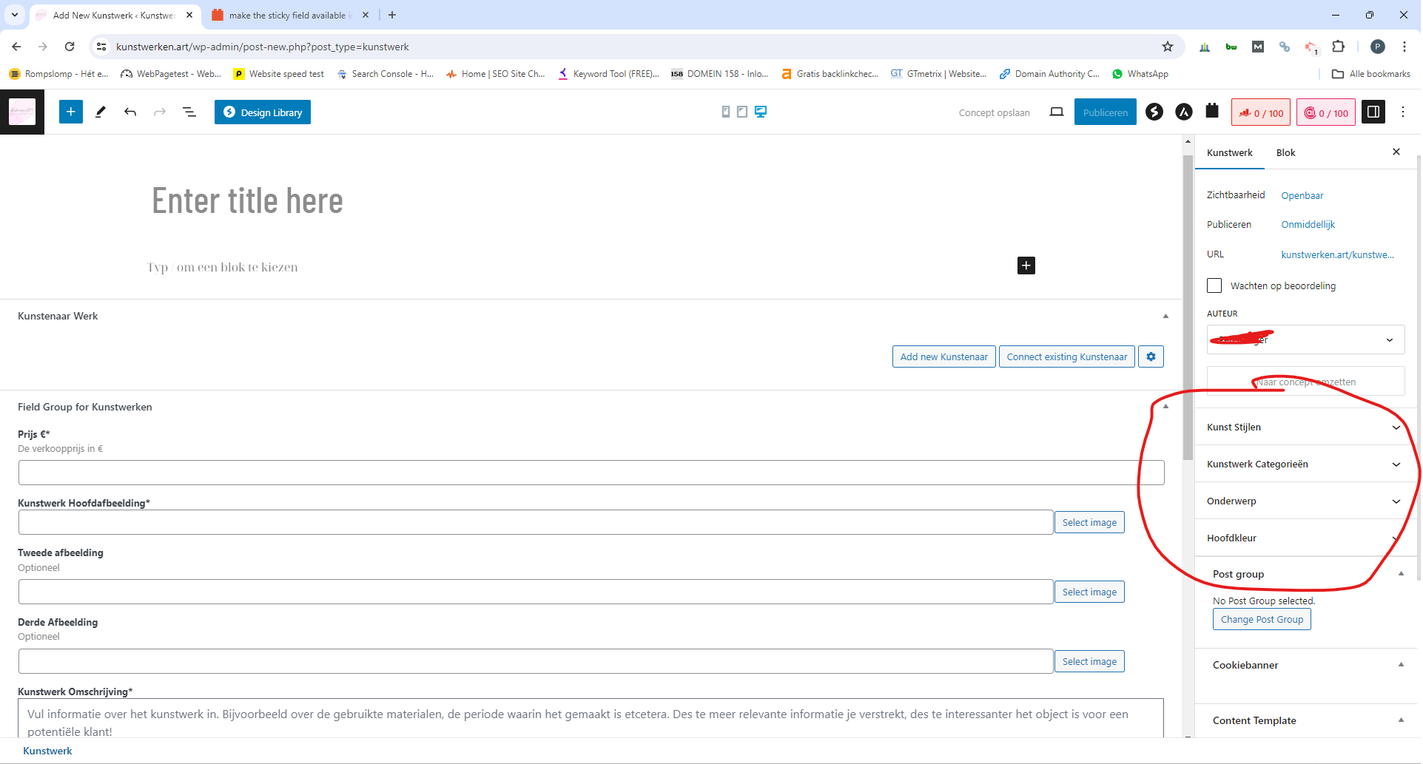
Task: Open the black clipboard plugin icon
Action: [x=1212, y=111]
